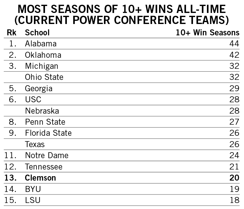Viewport: 244px width, 209px height.
Task: Select the bolded Clemson entry
Action: (40, 178)
